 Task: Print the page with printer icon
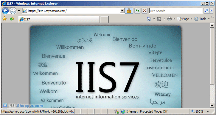click(x=169, y=19)
